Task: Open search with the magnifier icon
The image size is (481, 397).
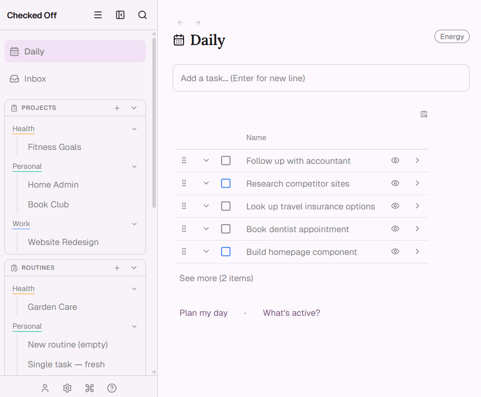Action: (x=143, y=15)
